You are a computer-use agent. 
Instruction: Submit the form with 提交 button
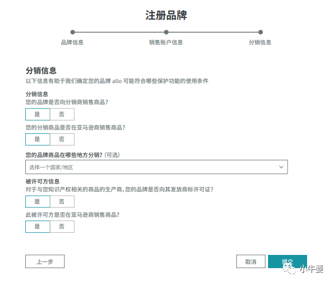coord(288,261)
